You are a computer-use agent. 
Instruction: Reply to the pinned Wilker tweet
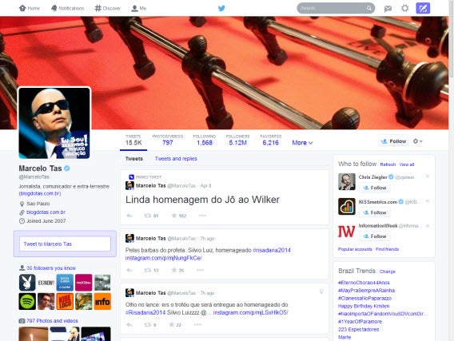click(x=129, y=216)
